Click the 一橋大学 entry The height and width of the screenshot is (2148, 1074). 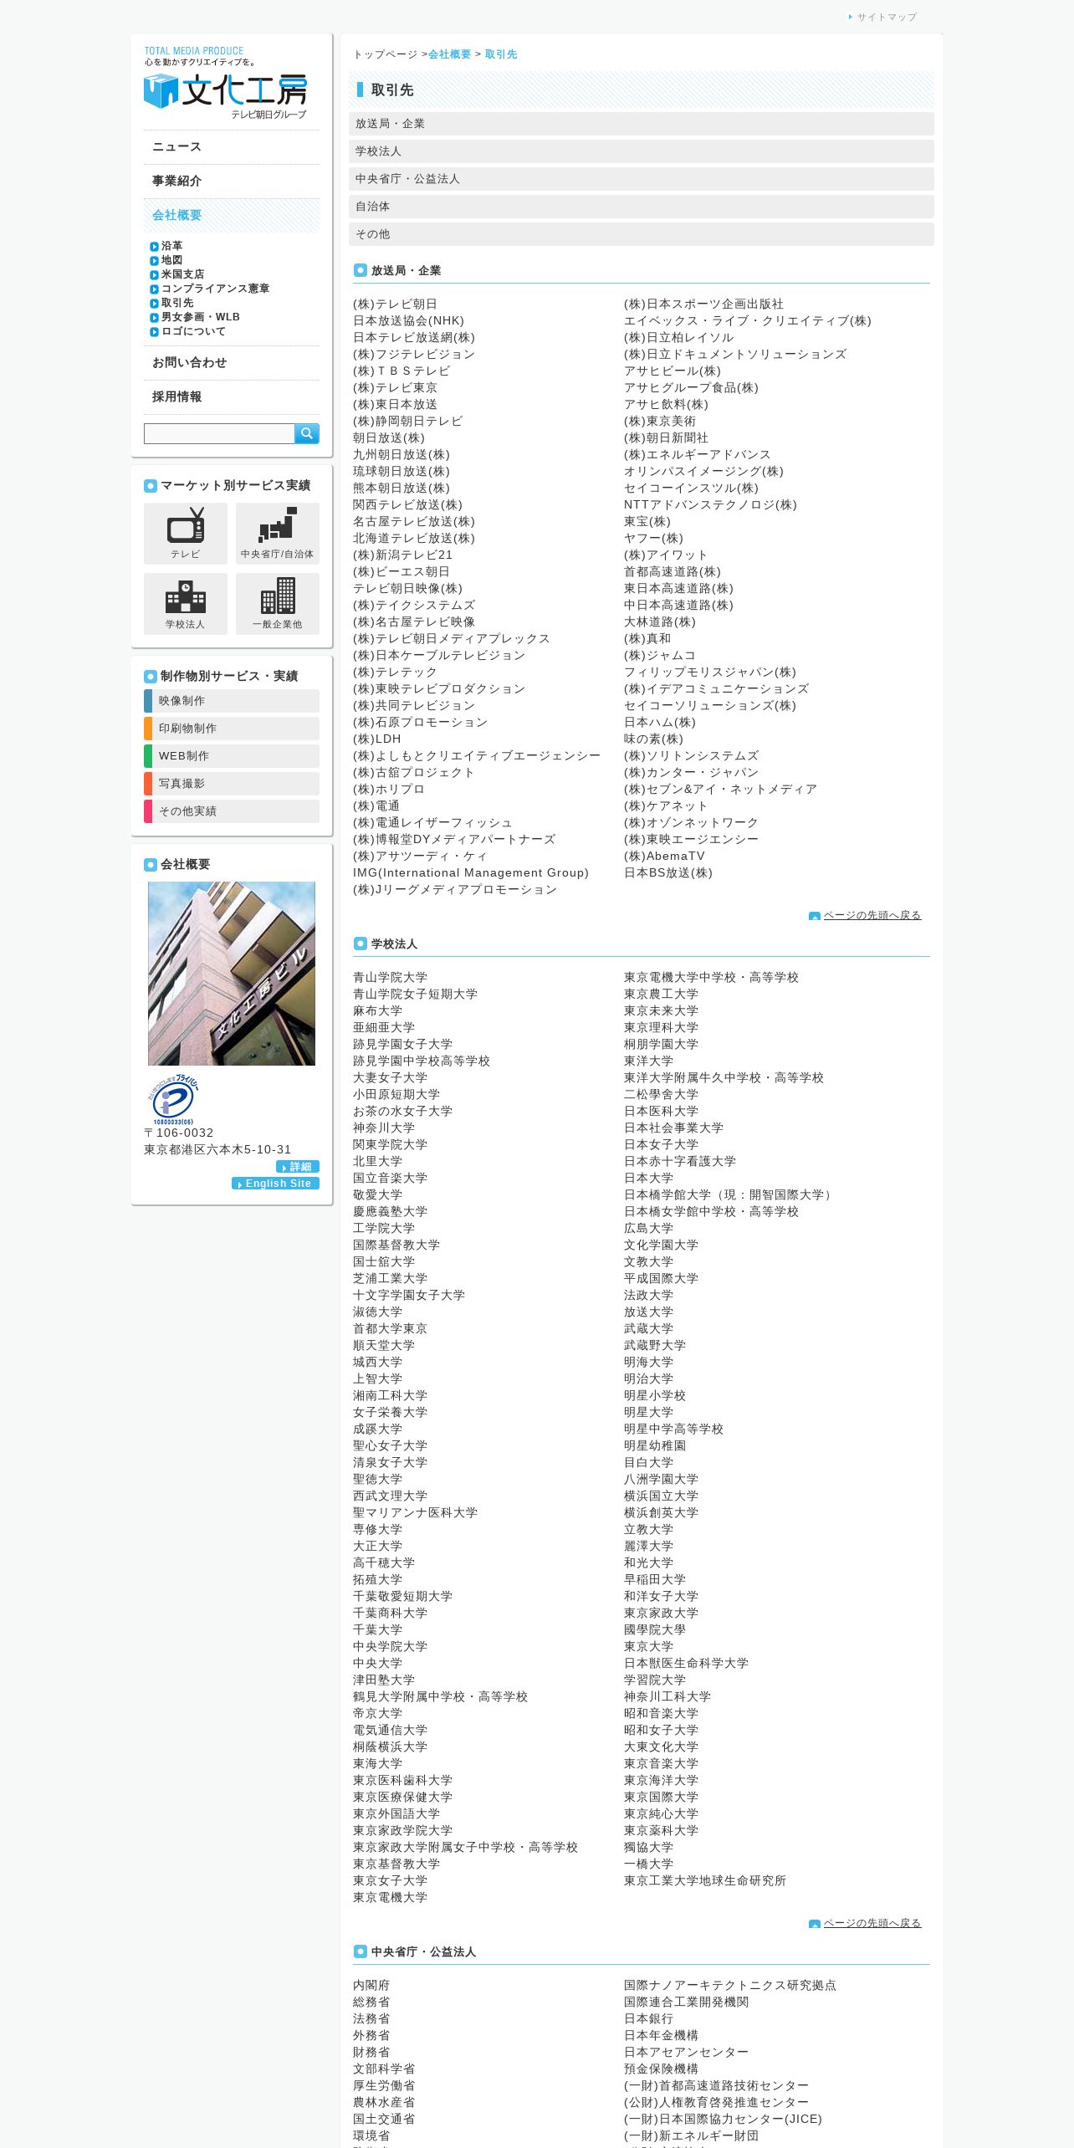point(648,1864)
